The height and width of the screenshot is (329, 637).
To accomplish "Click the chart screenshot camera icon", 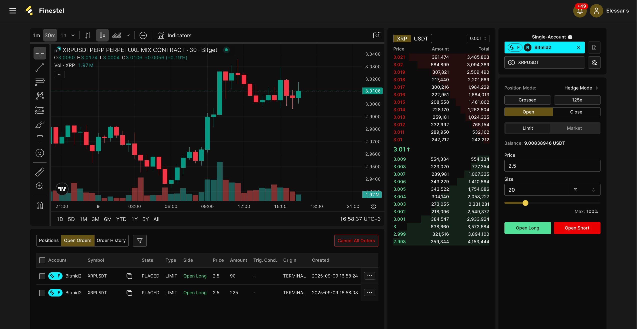I will pos(377,35).
